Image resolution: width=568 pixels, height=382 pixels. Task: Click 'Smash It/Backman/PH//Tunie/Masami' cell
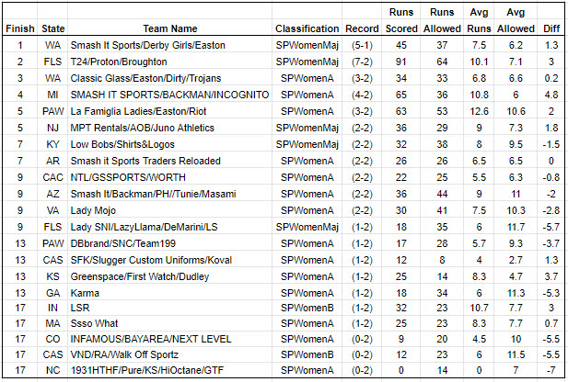153,194
